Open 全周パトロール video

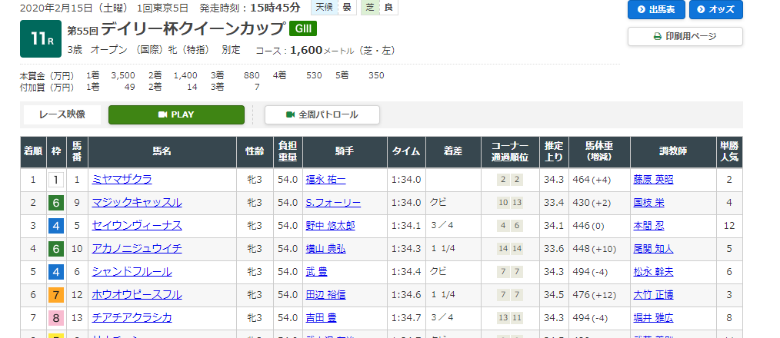click(x=322, y=114)
